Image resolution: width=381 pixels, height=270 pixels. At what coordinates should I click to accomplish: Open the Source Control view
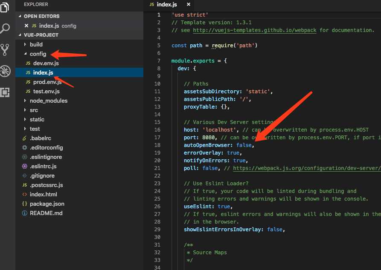point(5,50)
